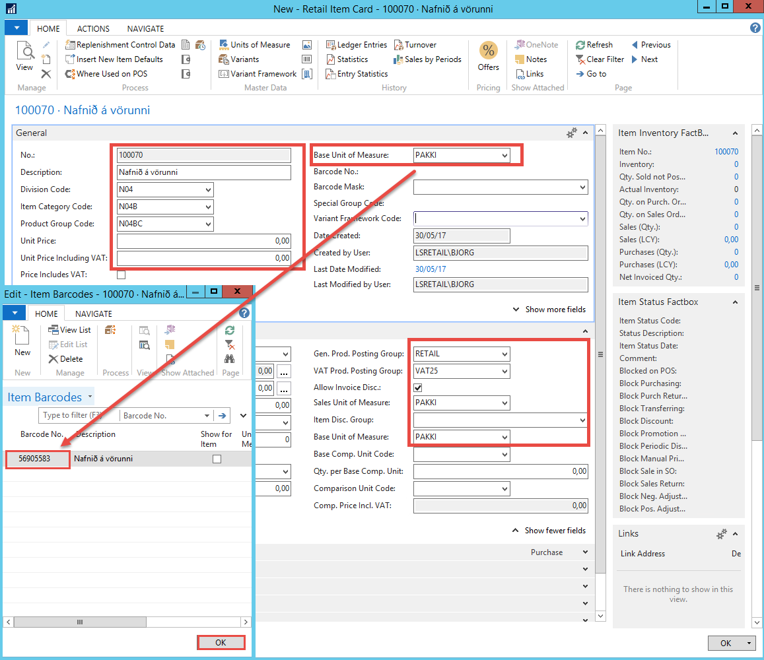
Task: Click New icon in Item Barcodes window
Action: click(22, 340)
